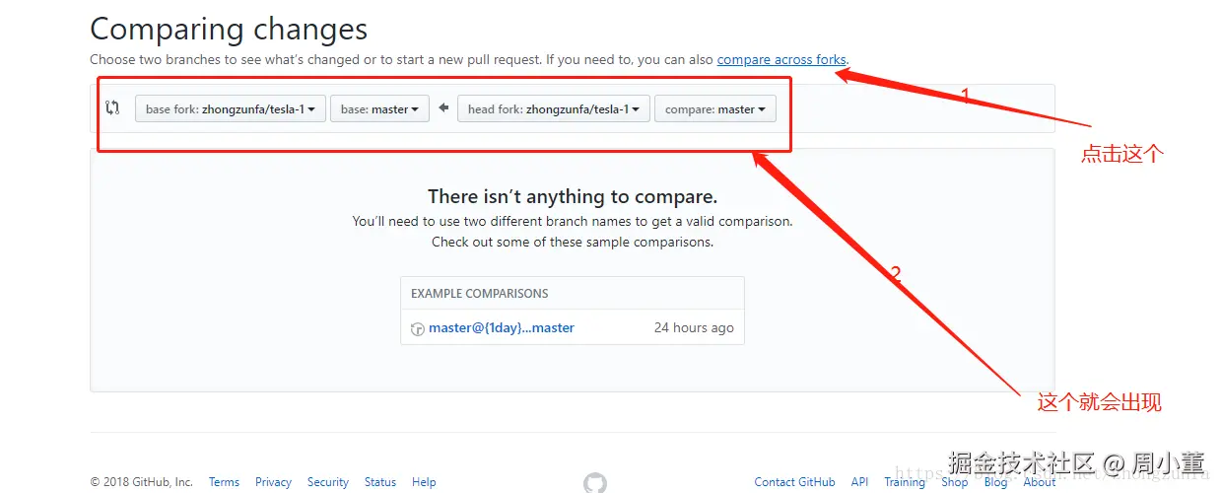Click the GitHub logo in footer
1221x493 pixels.
click(595, 483)
